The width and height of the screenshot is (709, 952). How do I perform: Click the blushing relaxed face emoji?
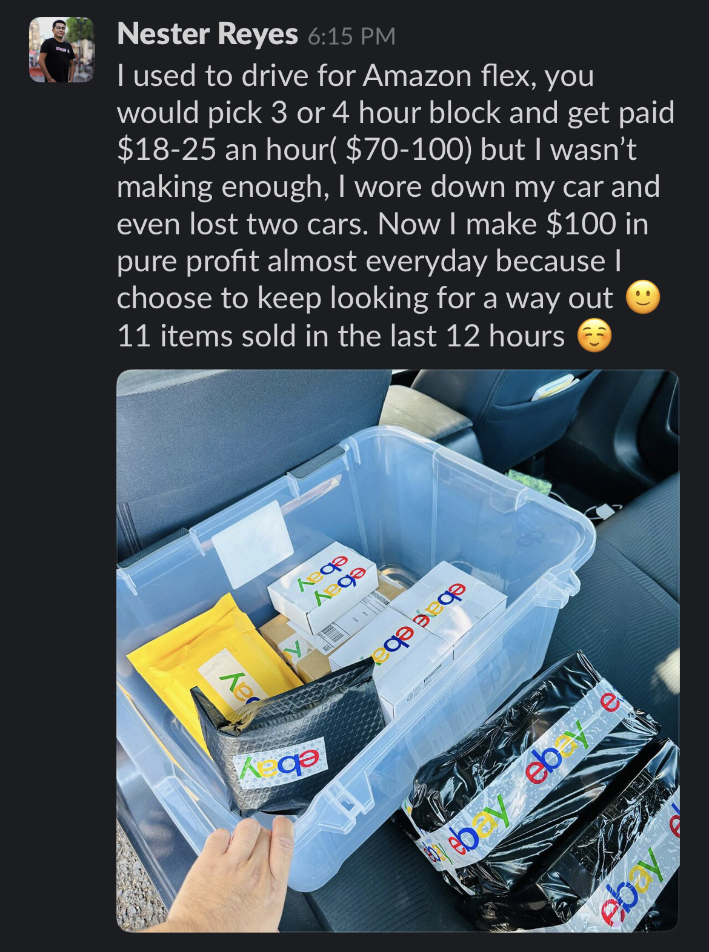coord(594,336)
